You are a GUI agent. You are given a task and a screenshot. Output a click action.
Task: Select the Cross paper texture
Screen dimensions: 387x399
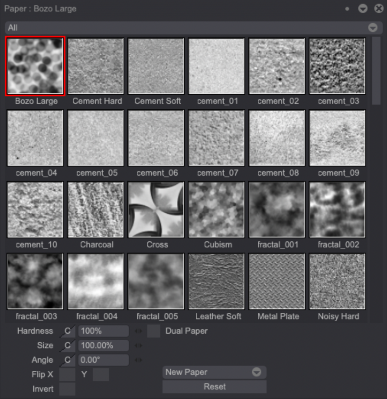[x=156, y=209]
